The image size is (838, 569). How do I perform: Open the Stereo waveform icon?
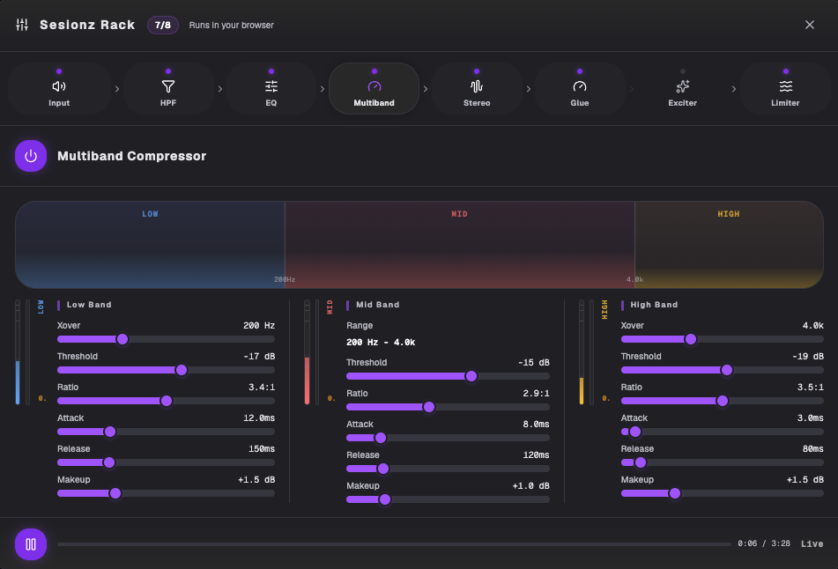(477, 86)
